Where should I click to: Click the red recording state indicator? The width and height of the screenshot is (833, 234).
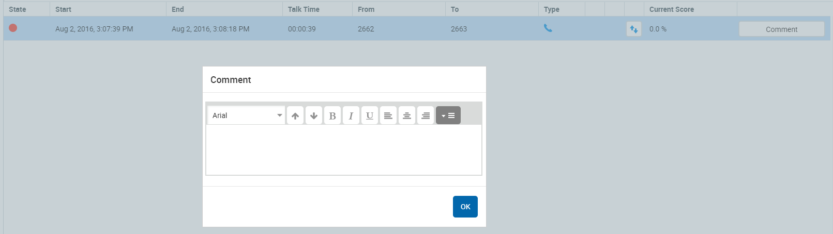tap(13, 28)
